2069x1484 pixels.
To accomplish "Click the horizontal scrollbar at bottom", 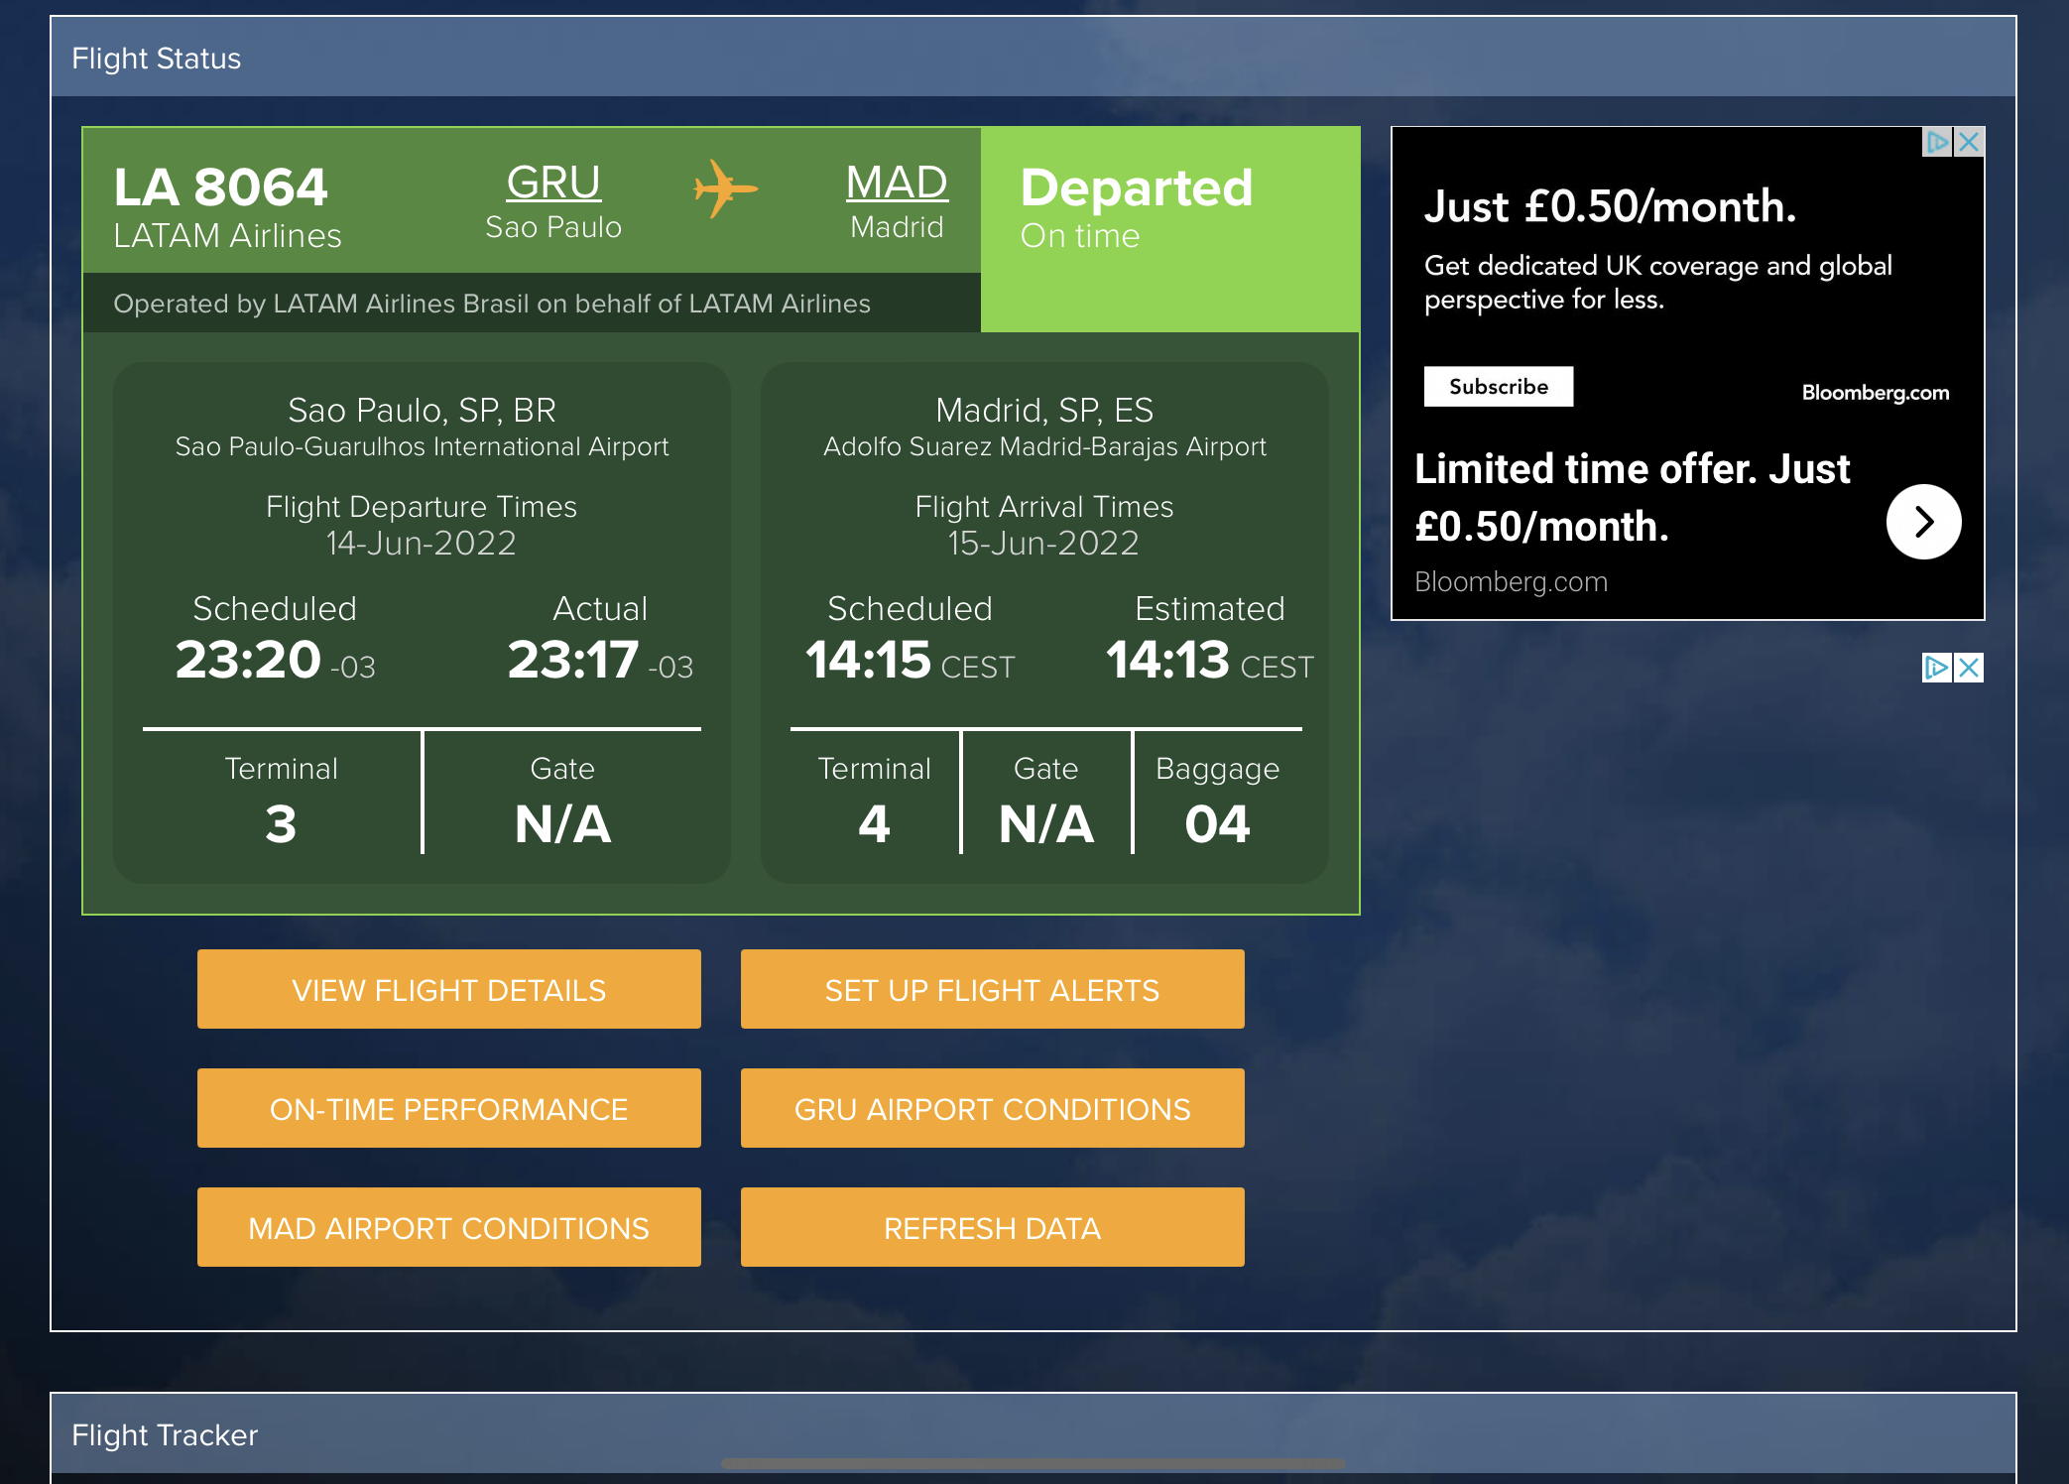I will tap(1033, 1463).
